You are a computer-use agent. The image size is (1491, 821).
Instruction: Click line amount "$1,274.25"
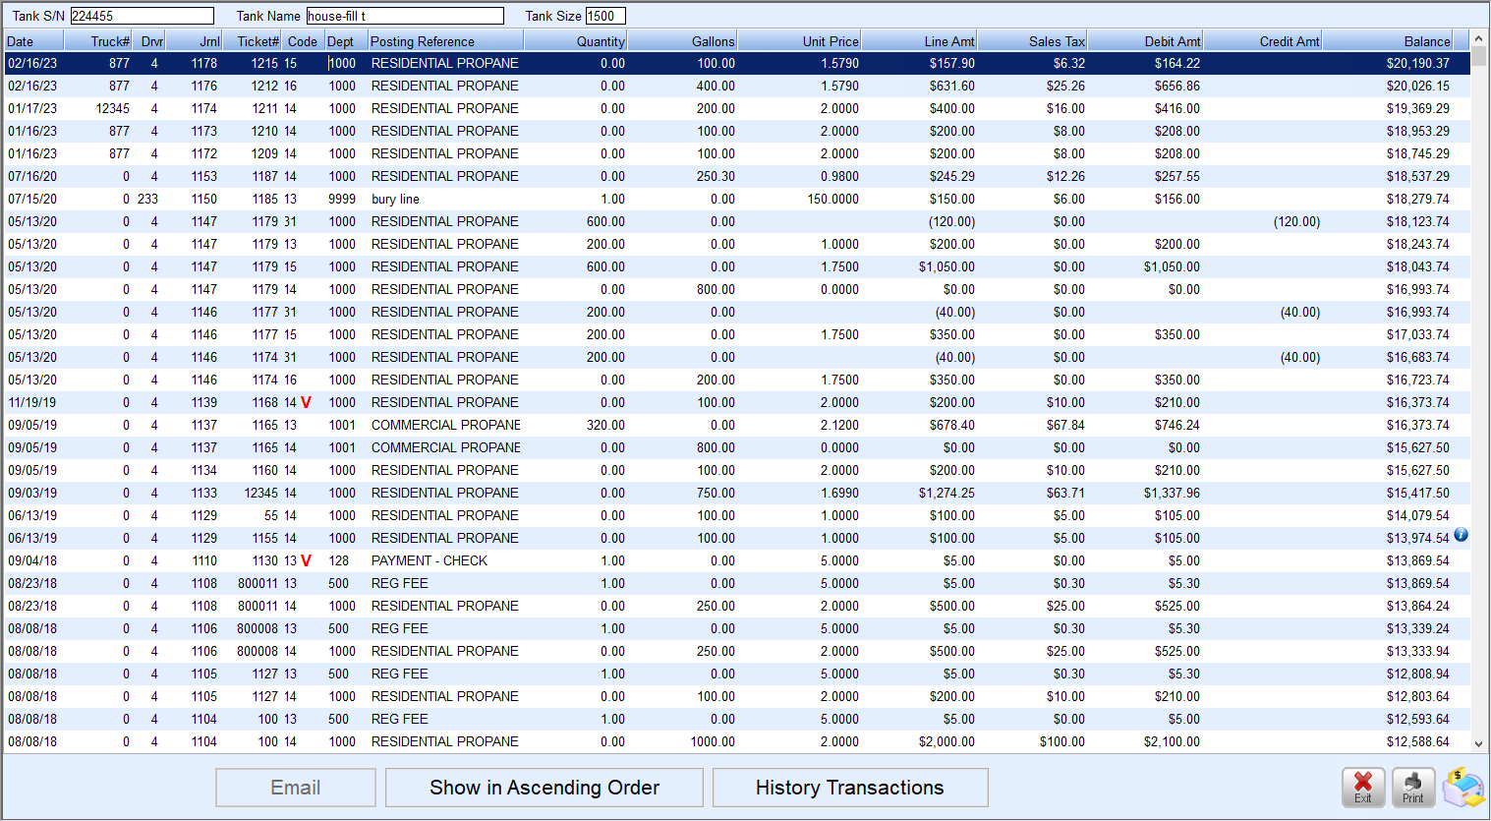[x=947, y=493]
